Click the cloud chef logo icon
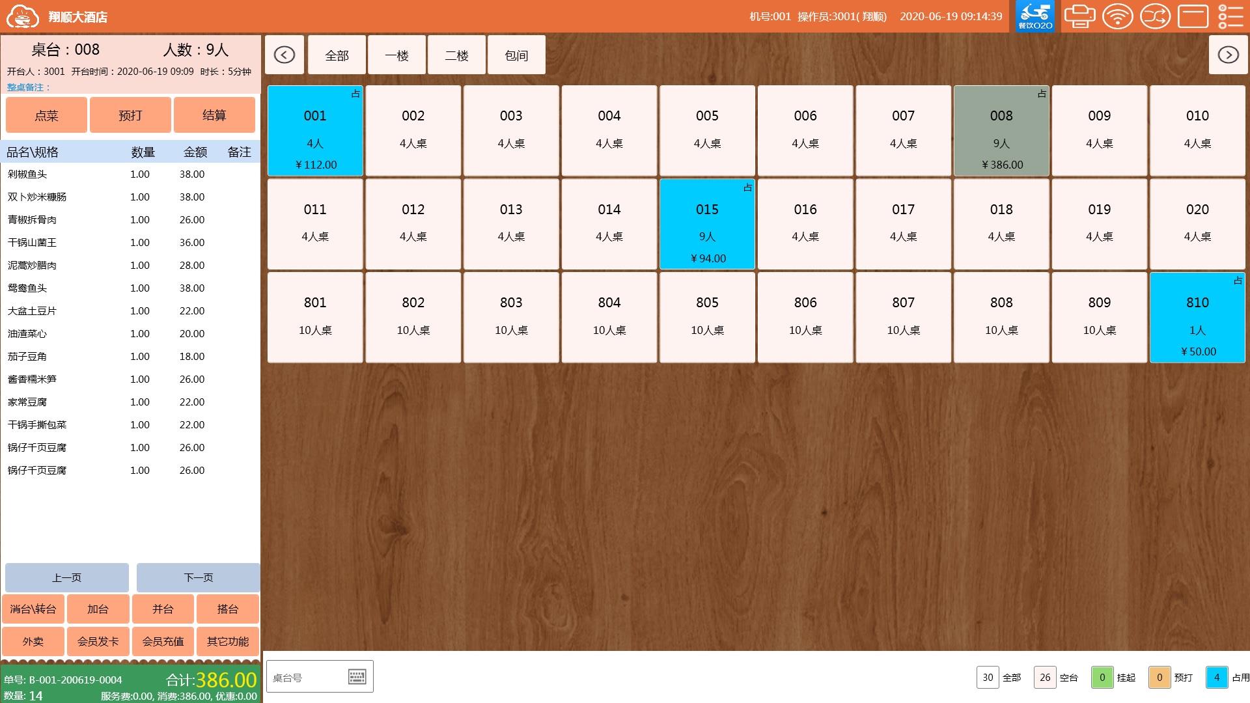The image size is (1250, 703). click(23, 16)
